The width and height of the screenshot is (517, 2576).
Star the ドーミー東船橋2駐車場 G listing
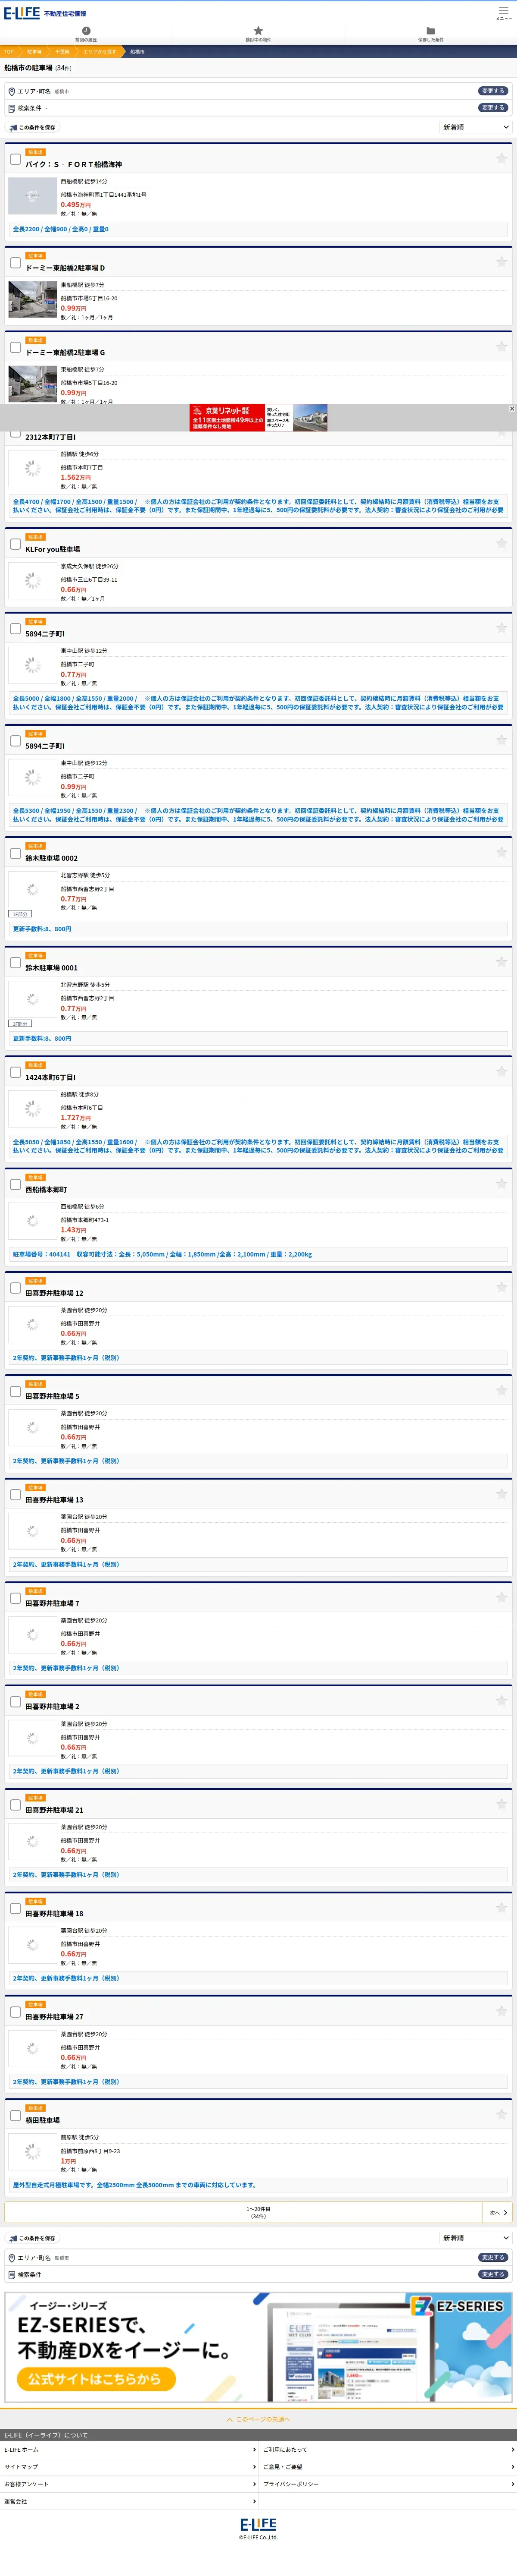coord(501,346)
